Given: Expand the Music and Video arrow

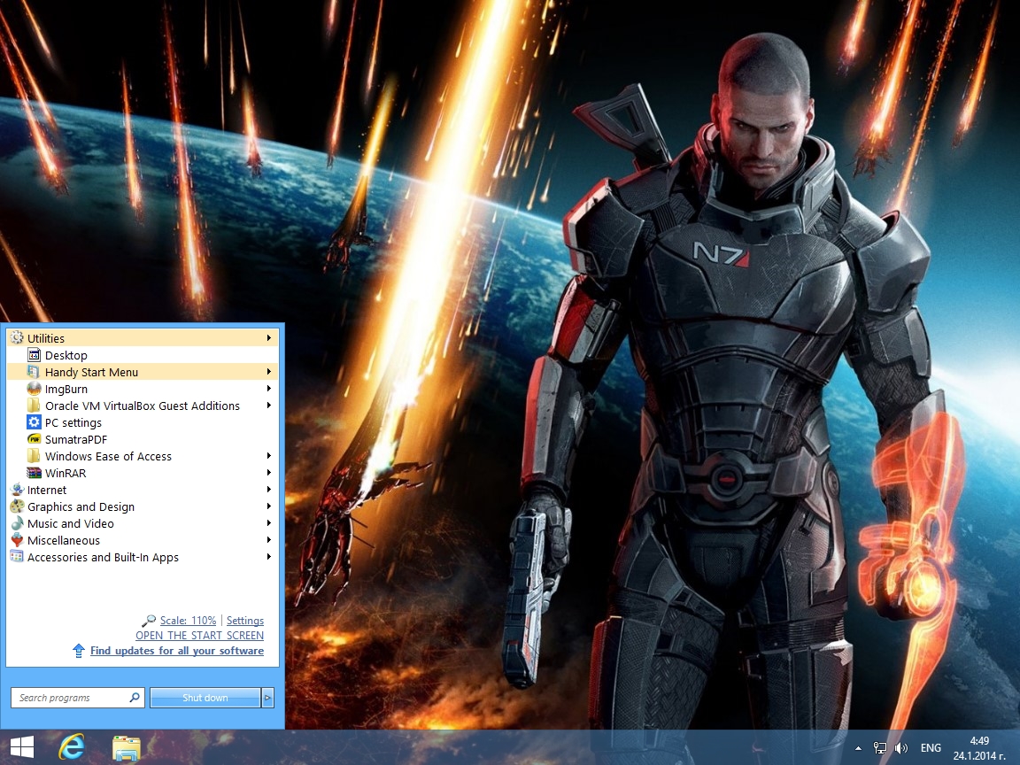Looking at the screenshot, I should pos(268,523).
